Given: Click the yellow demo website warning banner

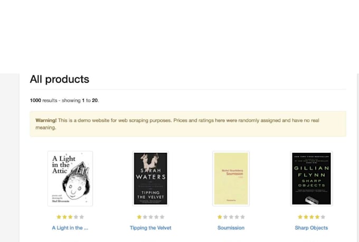Looking at the screenshot, I should 188,124.
